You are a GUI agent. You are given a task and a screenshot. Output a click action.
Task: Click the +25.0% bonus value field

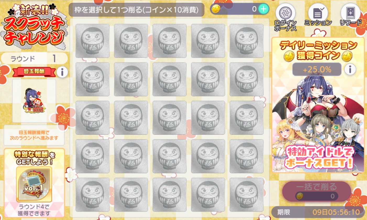click(x=317, y=70)
